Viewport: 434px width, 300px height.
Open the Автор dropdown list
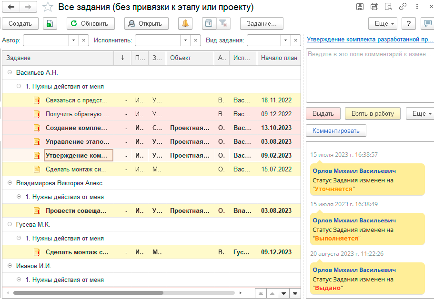tap(74, 40)
